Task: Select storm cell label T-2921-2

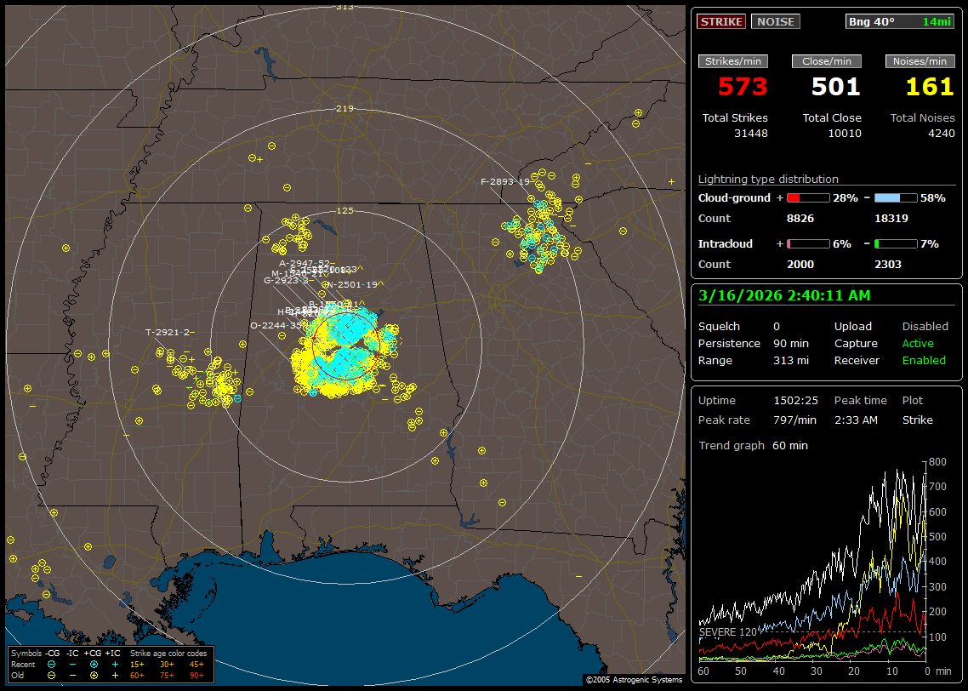Action: (168, 332)
